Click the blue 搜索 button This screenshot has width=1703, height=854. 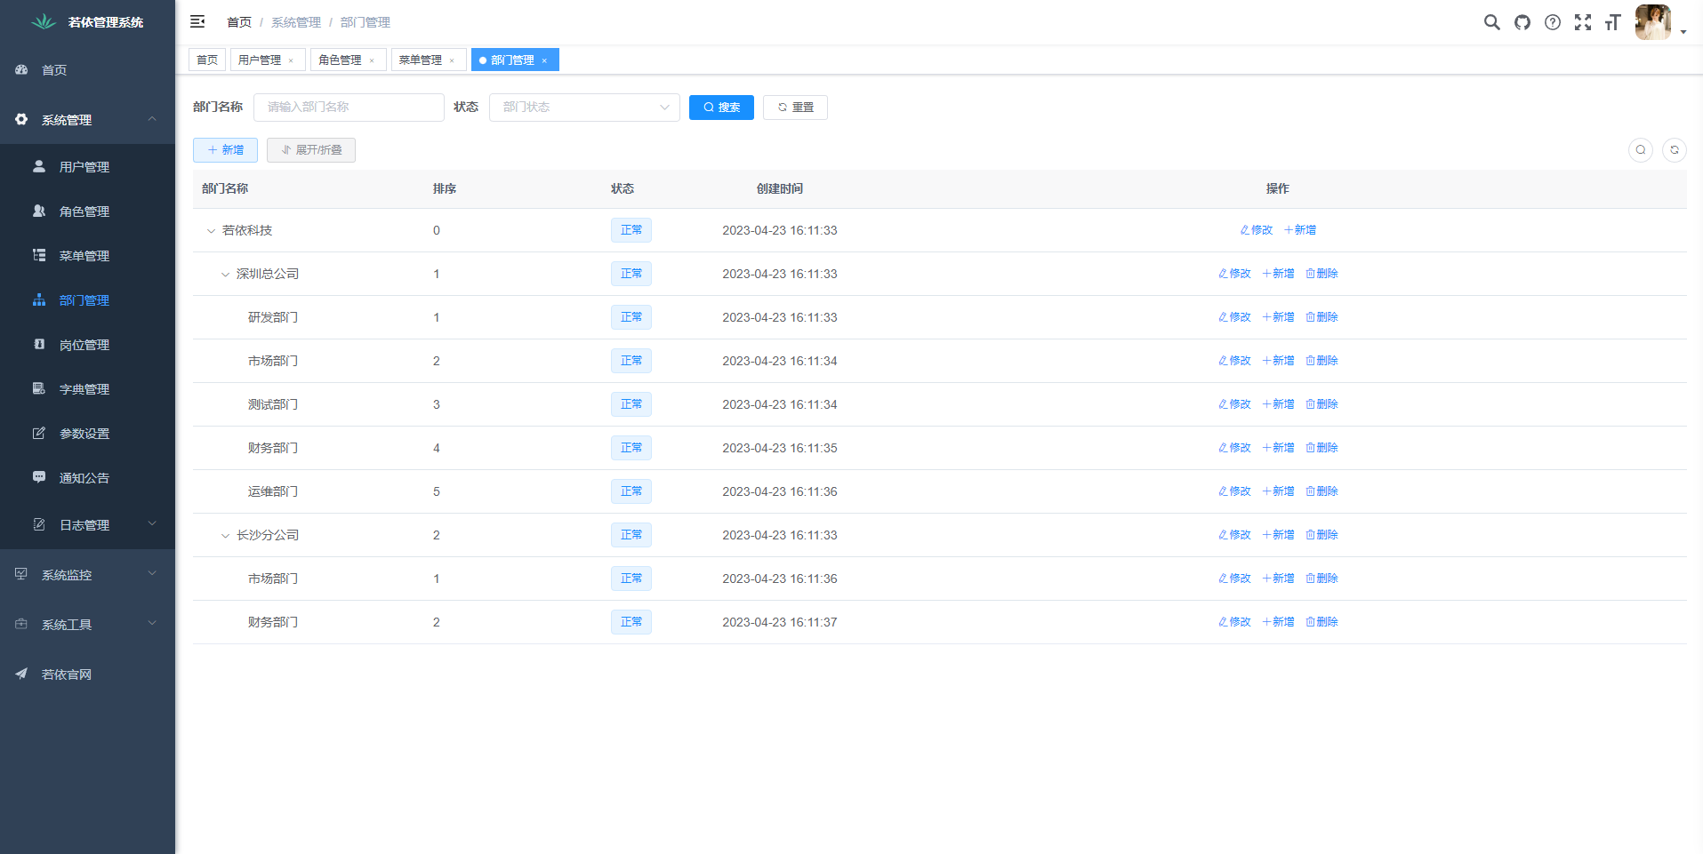(x=721, y=108)
